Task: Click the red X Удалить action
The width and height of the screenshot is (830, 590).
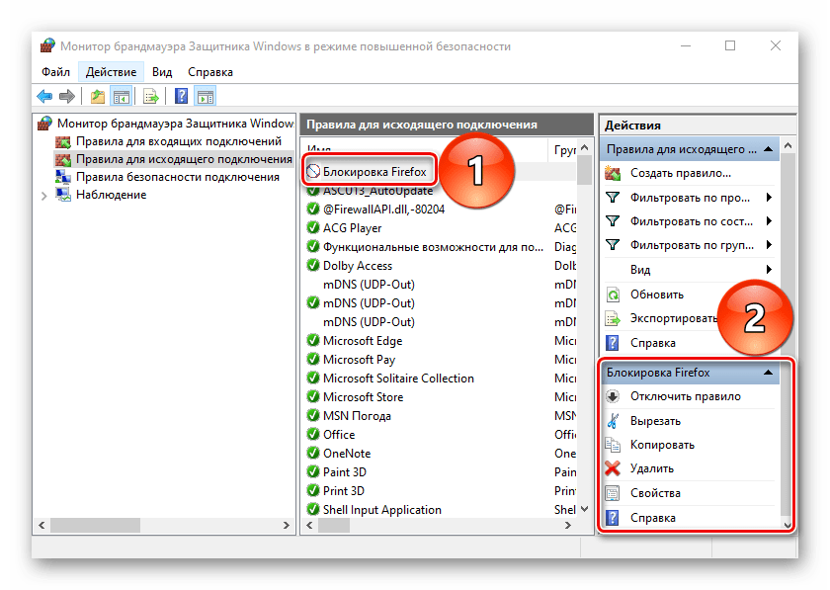Action: click(x=651, y=468)
